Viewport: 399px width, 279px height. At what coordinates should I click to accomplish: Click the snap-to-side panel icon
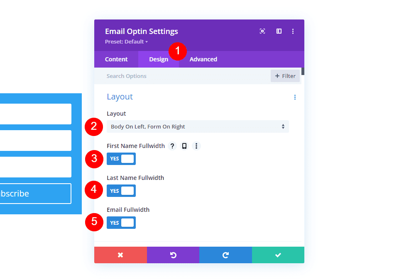point(278,31)
